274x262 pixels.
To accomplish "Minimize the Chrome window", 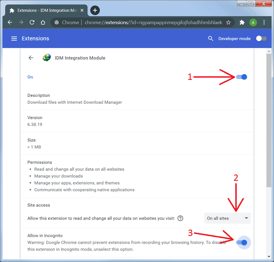I will (x=242, y=4).
